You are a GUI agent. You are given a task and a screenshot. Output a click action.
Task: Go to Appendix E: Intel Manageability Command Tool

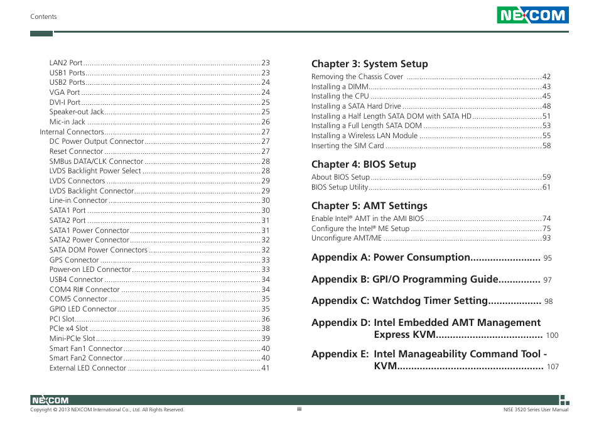coord(435,360)
